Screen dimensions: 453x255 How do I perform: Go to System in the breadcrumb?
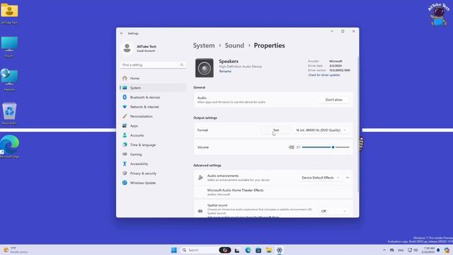[204, 45]
